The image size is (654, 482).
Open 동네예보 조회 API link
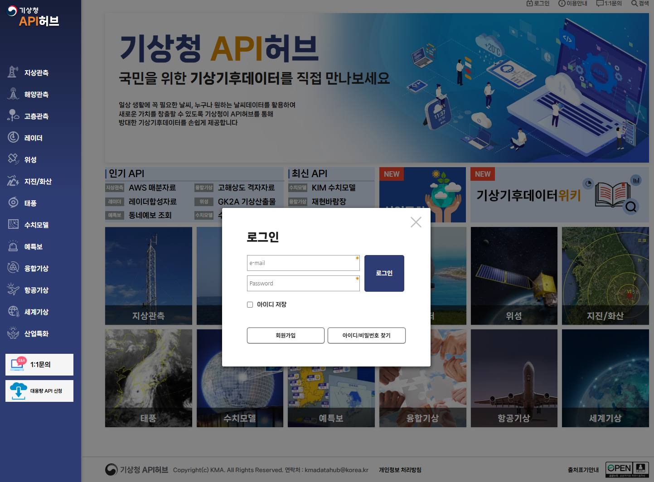point(150,215)
